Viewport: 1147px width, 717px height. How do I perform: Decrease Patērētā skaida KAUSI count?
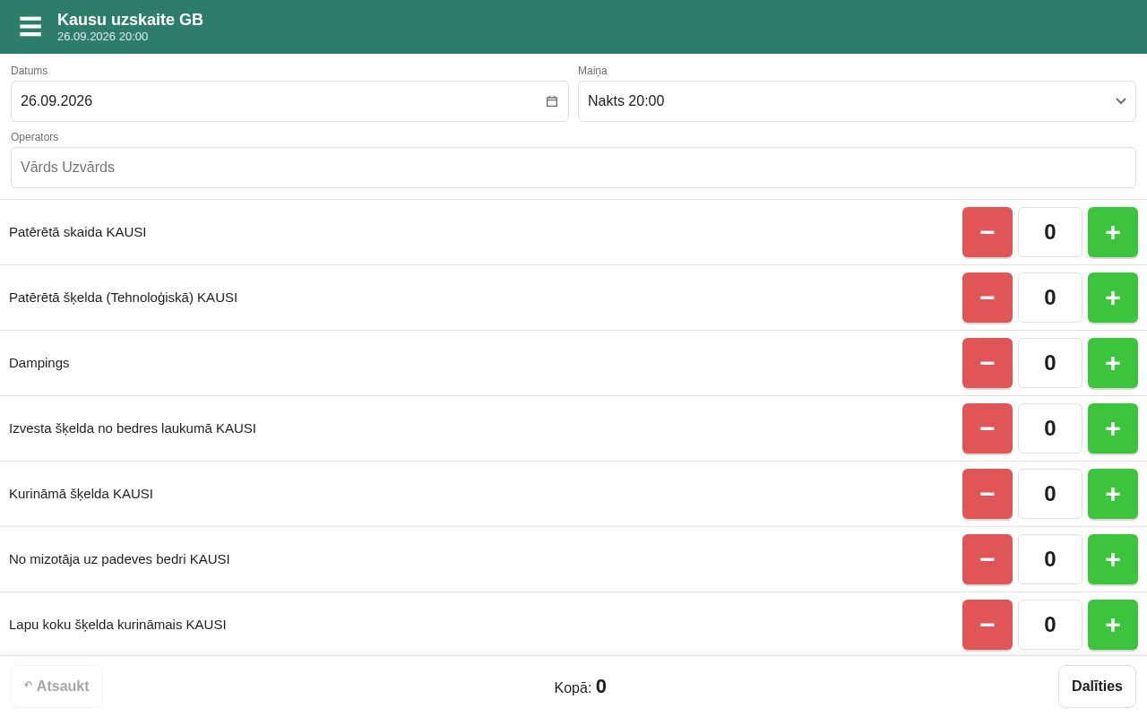click(x=987, y=232)
